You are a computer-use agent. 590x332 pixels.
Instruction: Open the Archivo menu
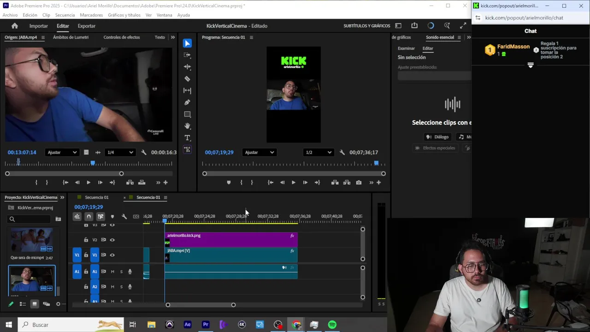10,15
